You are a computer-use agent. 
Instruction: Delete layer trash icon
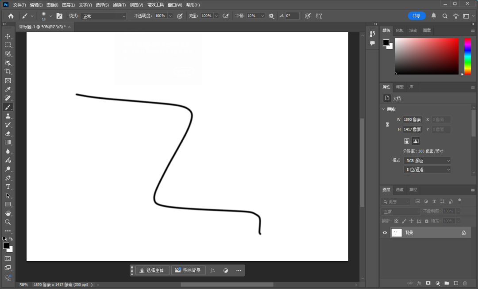pyautogui.click(x=465, y=283)
